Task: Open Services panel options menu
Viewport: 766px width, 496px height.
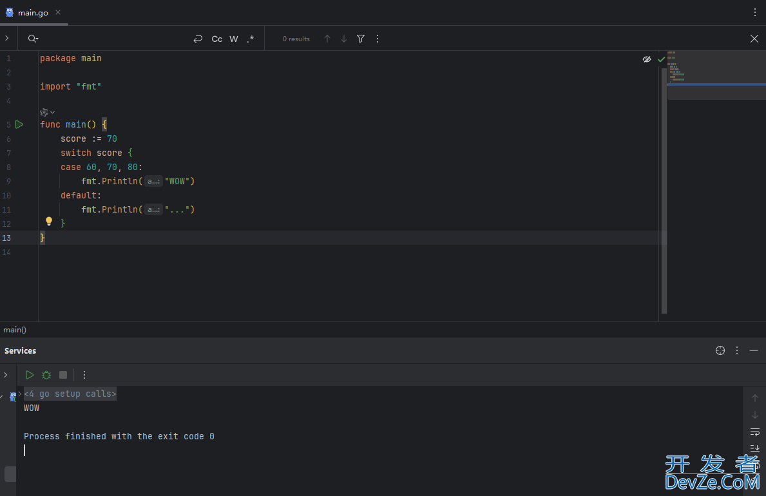Action: (x=737, y=350)
